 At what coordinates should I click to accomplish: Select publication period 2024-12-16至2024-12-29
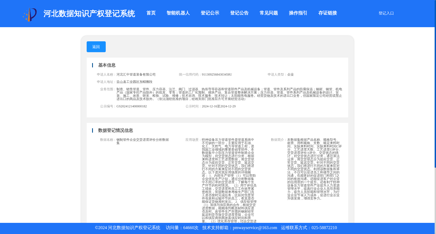click(219, 106)
